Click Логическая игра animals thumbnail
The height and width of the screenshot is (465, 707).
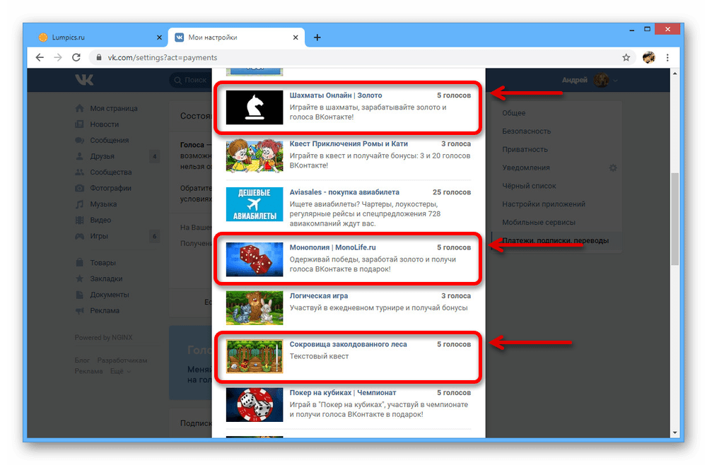click(x=255, y=308)
